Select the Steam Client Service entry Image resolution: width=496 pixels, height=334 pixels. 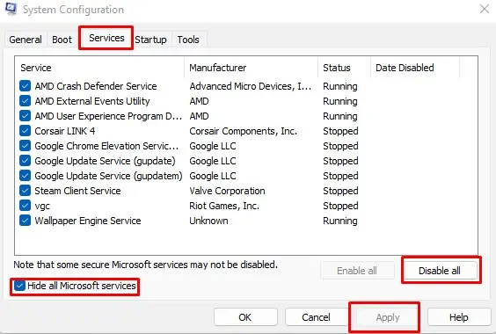[77, 191]
